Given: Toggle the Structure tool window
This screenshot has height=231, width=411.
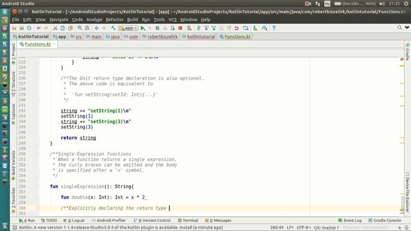Looking at the screenshot, I should coord(13,84).
